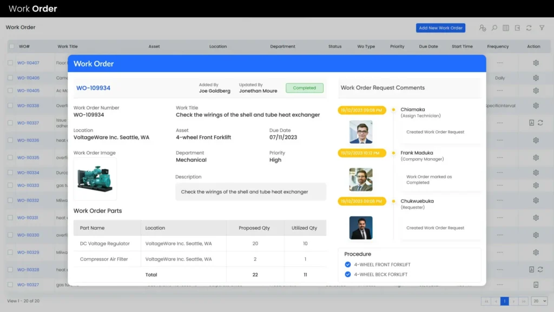Toggle the 4-WHEEL FRONT FORKLIFT procedure checkbox
The height and width of the screenshot is (312, 554).
(348, 265)
